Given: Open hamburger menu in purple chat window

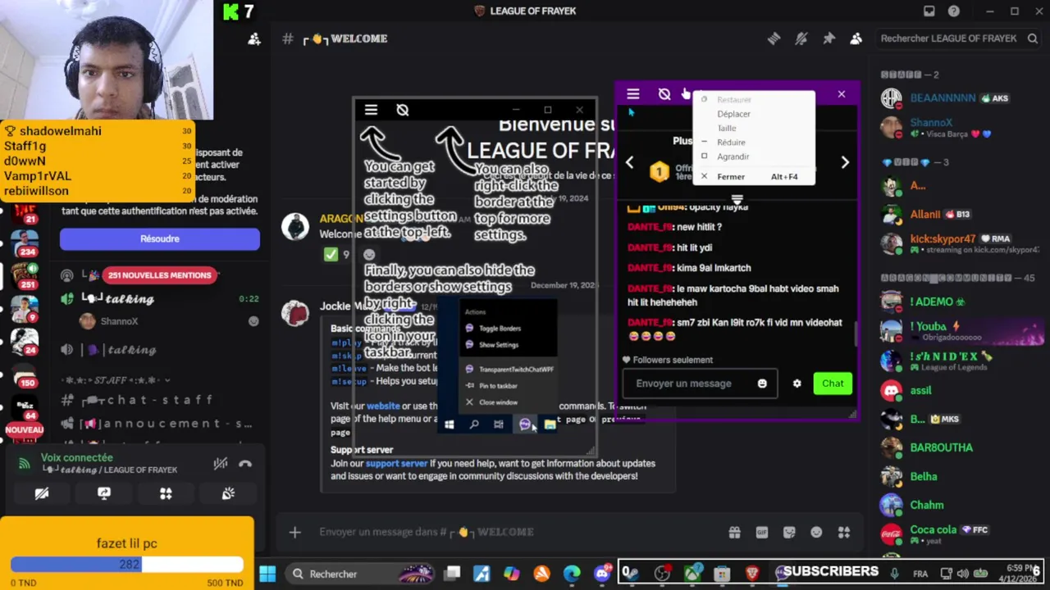Looking at the screenshot, I should point(632,94).
